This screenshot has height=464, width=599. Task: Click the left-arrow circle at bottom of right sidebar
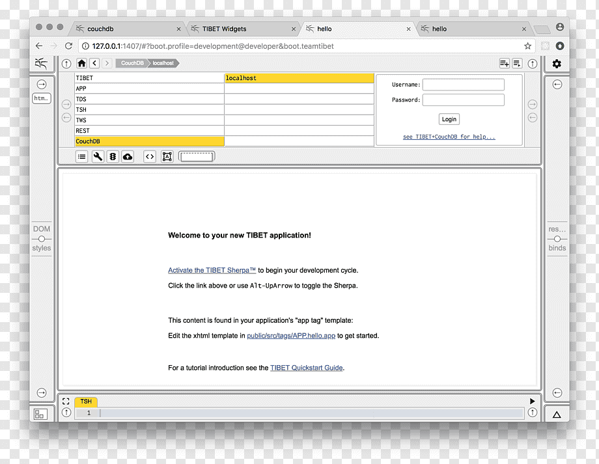click(557, 392)
